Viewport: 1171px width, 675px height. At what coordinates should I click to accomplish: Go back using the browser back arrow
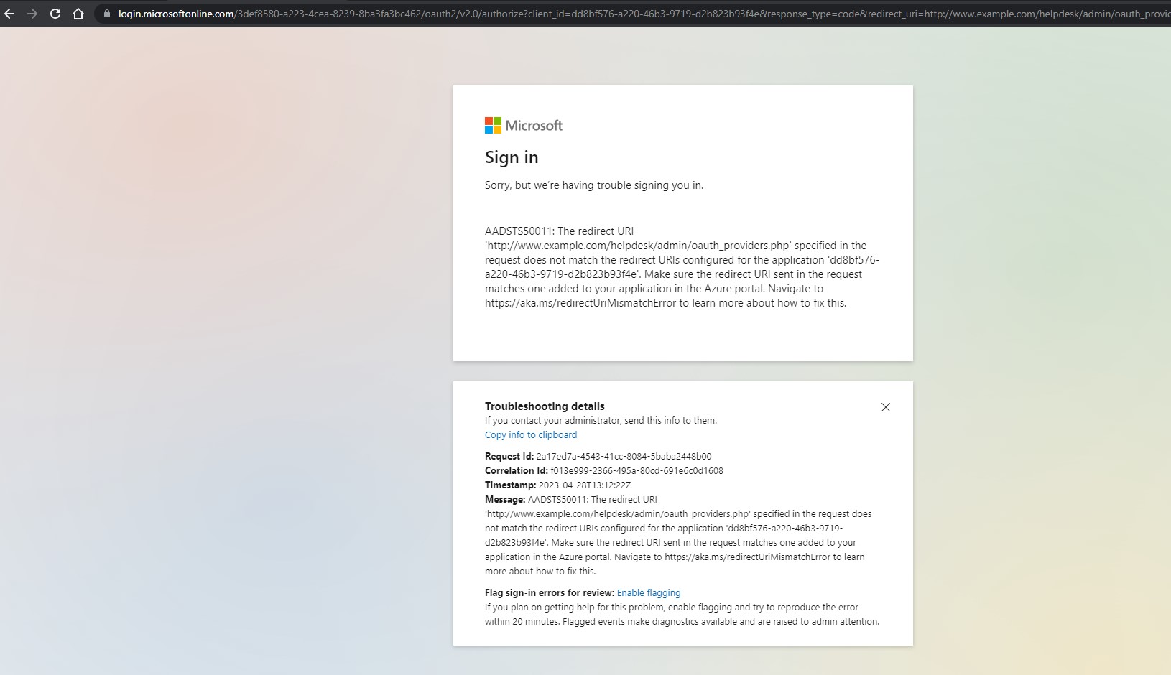point(9,14)
